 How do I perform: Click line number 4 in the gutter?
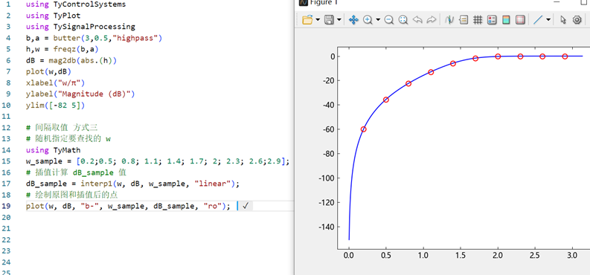[x=8, y=38]
